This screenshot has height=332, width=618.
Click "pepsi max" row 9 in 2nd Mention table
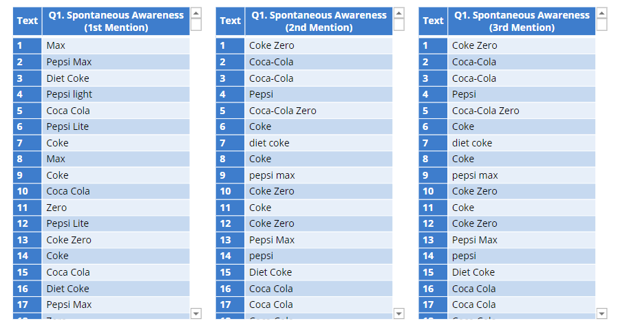coord(272,175)
